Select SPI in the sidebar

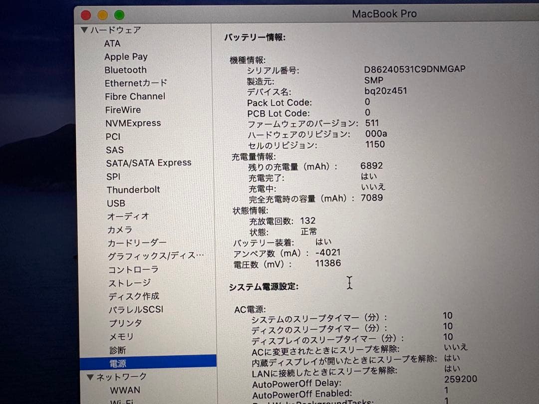tap(113, 177)
